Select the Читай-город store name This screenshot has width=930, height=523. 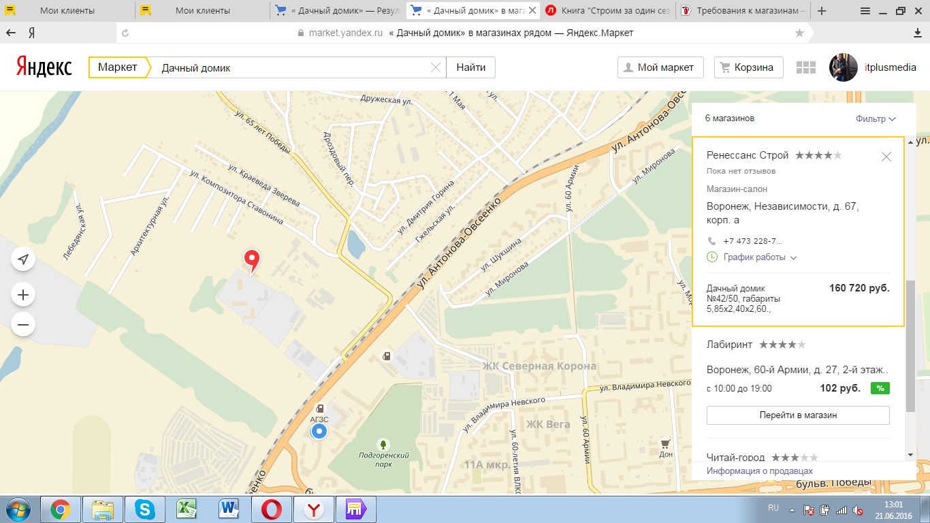tap(736, 458)
